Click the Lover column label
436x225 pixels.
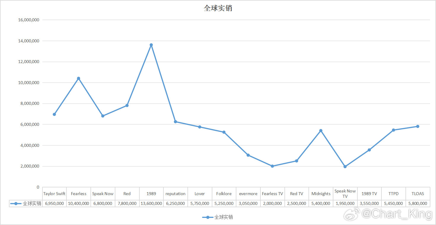coord(200,194)
